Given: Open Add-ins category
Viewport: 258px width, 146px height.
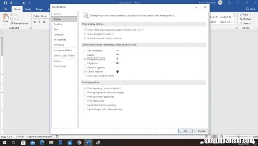Looking at the screenshot, I should click(64, 61).
